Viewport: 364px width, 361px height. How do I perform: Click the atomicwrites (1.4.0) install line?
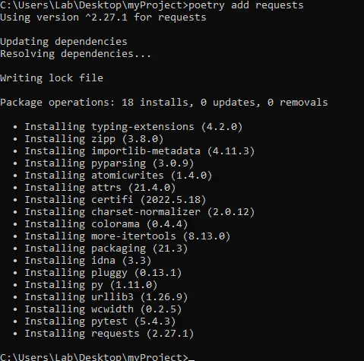point(112,176)
